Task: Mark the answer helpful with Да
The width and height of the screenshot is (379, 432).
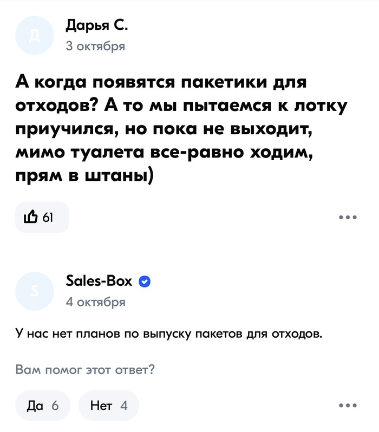Action: pyautogui.click(x=43, y=405)
